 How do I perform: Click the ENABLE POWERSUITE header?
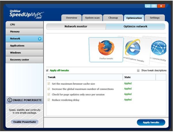click(25, 100)
